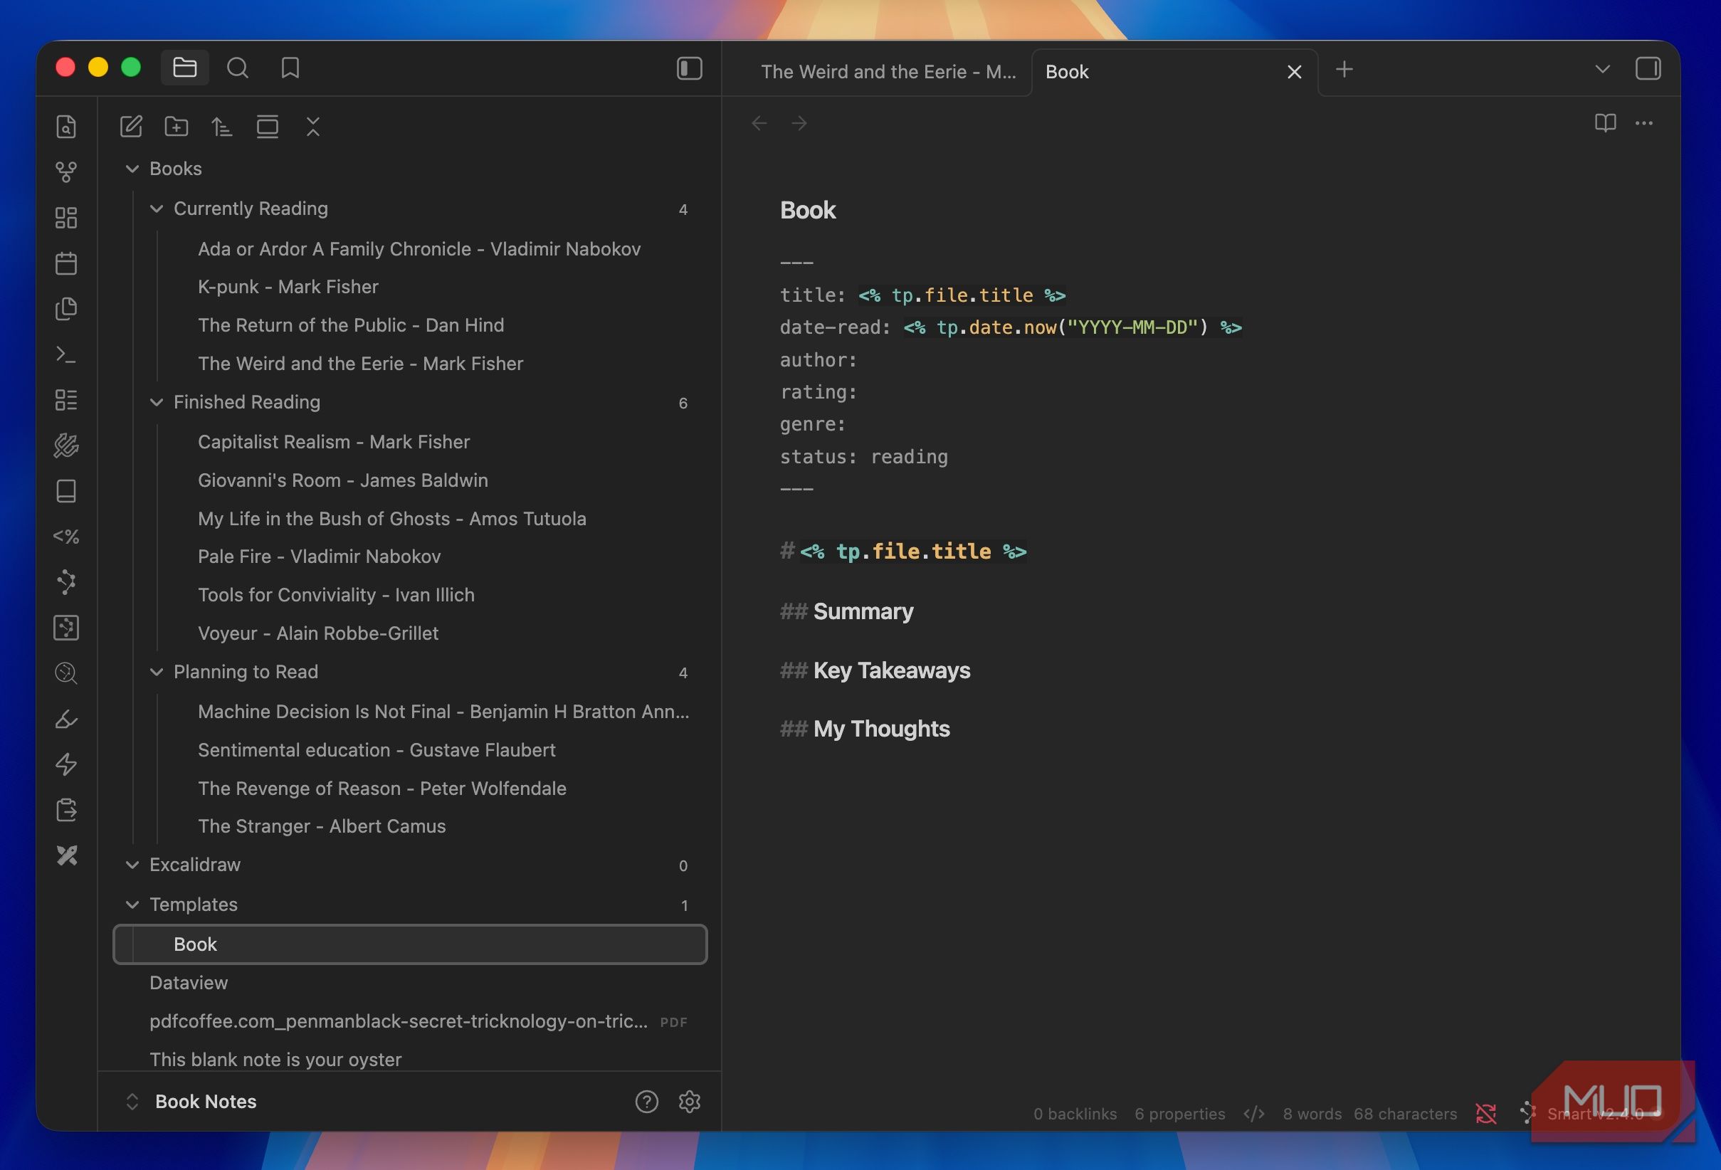This screenshot has width=1721, height=1170.
Task: Open graph view from the ribbon
Action: [66, 172]
